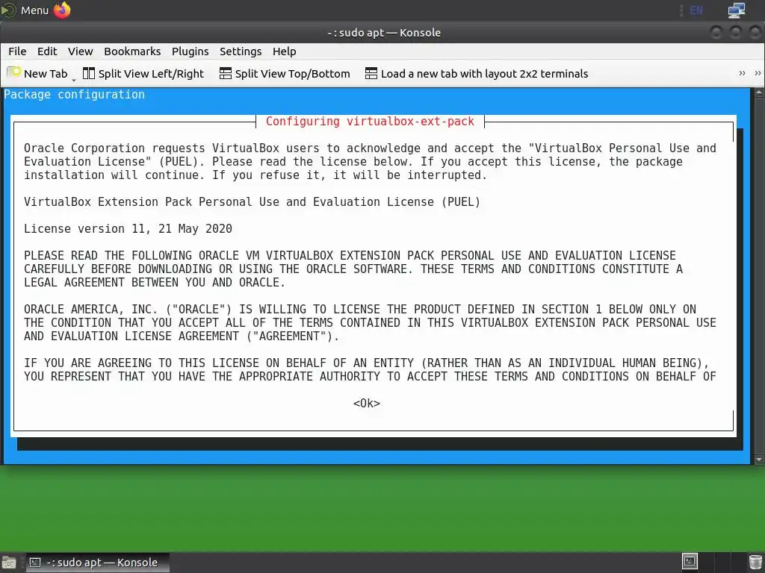This screenshot has width=765, height=573.
Task: Open the Edit menu
Action: [x=47, y=51]
